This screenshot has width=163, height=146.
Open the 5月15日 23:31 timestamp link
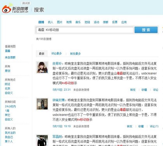[x=61, y=90]
